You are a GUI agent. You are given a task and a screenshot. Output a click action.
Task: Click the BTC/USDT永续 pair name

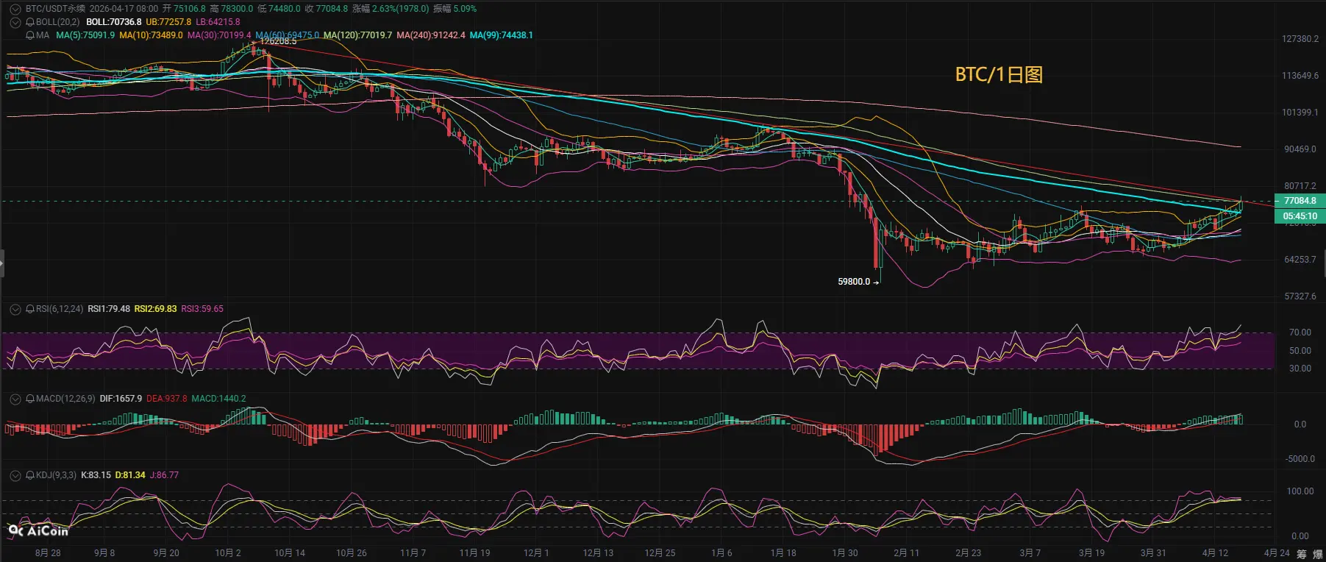coord(55,9)
